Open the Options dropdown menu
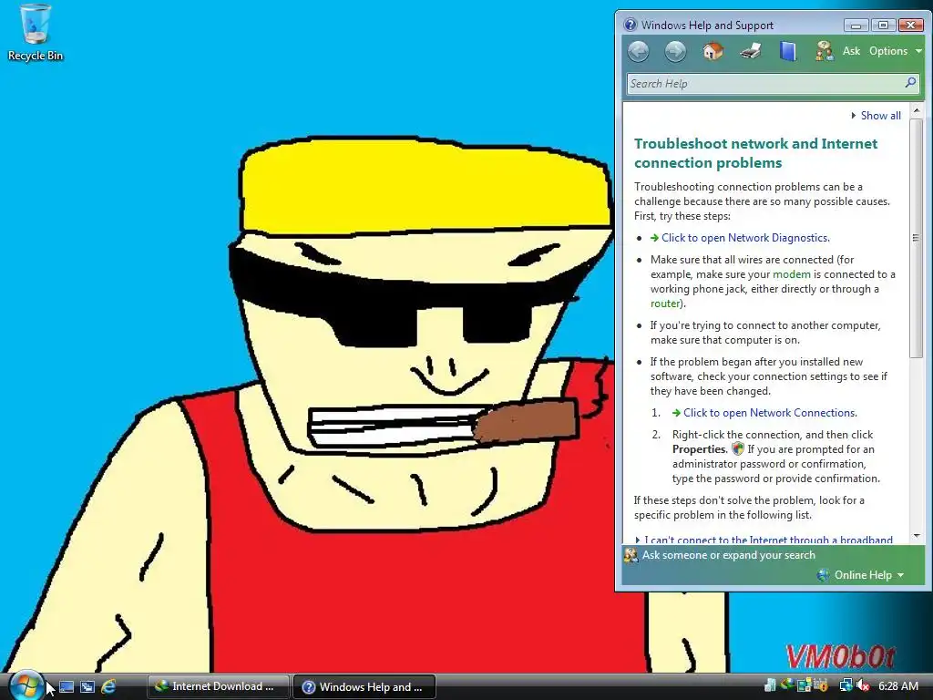Screen dimensions: 933x700 click(x=895, y=51)
